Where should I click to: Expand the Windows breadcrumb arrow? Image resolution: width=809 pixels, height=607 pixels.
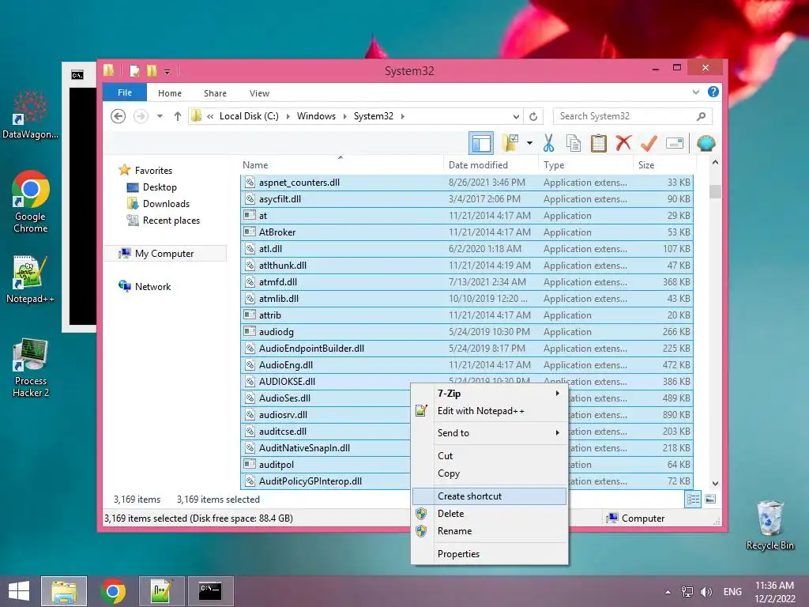(x=344, y=116)
